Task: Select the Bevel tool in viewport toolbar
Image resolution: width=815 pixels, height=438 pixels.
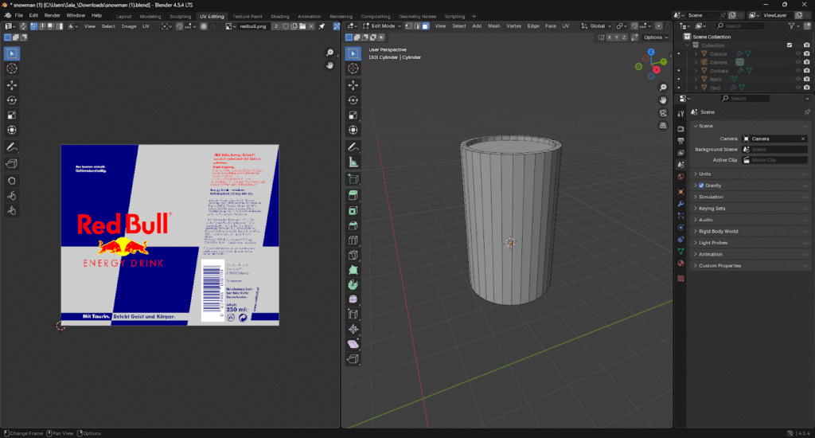Action: [x=353, y=225]
